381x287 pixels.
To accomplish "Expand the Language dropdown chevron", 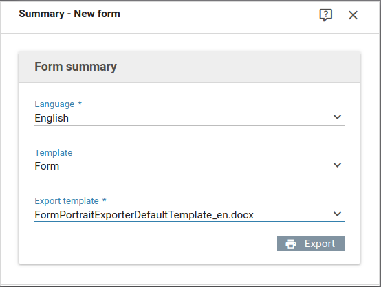I will (x=337, y=117).
